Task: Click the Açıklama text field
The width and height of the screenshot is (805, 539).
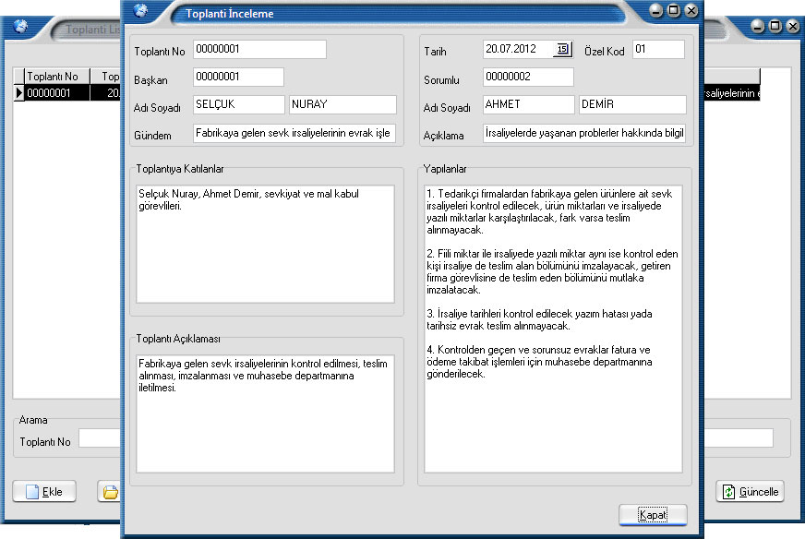Action: pos(584,134)
